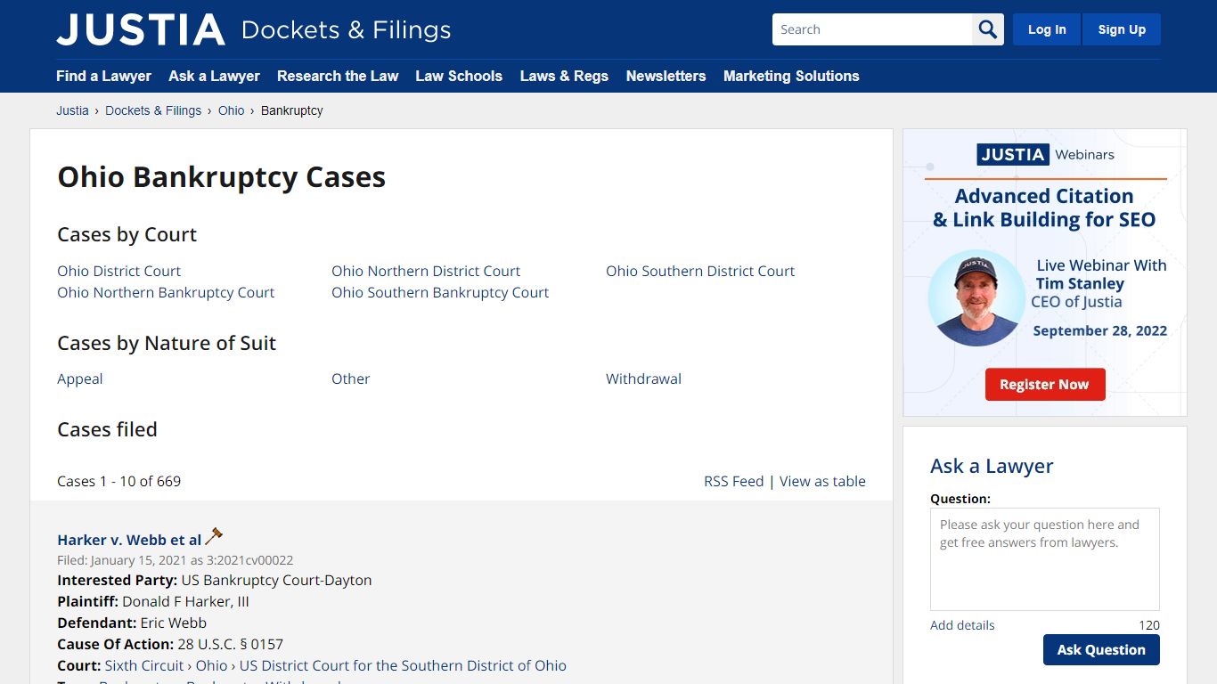This screenshot has width=1217, height=684.
Task: Click Tim Stanley's photo in the ad
Action: pyautogui.click(x=976, y=298)
